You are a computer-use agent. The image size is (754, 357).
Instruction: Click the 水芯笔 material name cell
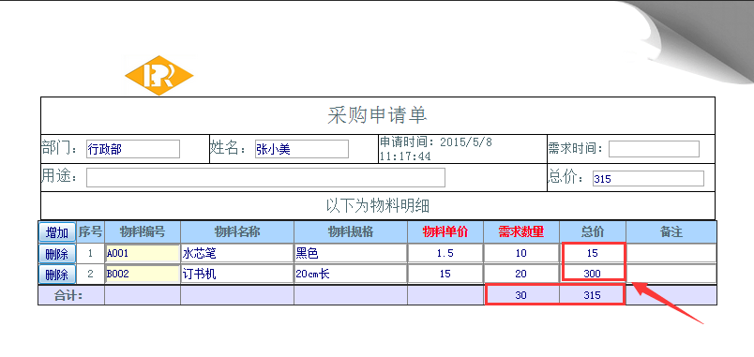point(237,253)
